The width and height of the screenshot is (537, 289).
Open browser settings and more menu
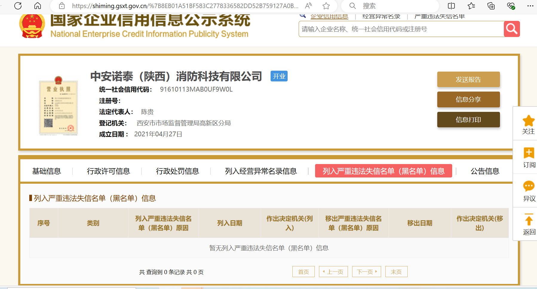point(530,6)
